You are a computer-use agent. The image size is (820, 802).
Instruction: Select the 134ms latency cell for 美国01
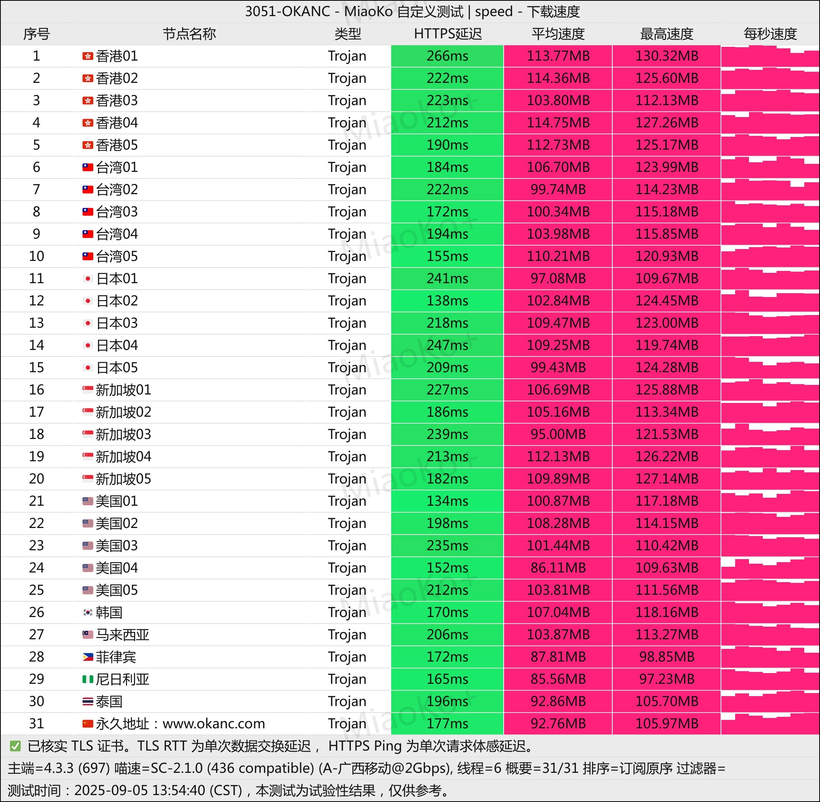coord(447,501)
